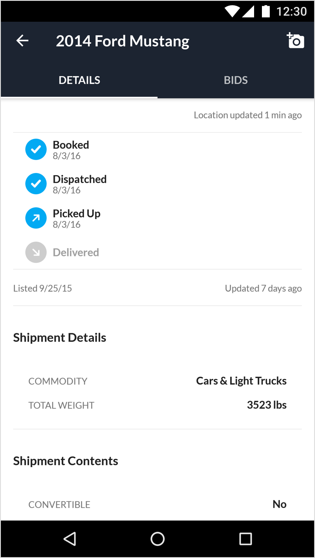
Task: Tap the add photo camera icon
Action: [295, 41]
